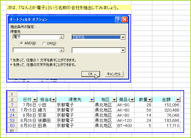Viewport: 191px width, 138px height.
Task: Click the cell containing 小田
Action: (x=47, y=105)
